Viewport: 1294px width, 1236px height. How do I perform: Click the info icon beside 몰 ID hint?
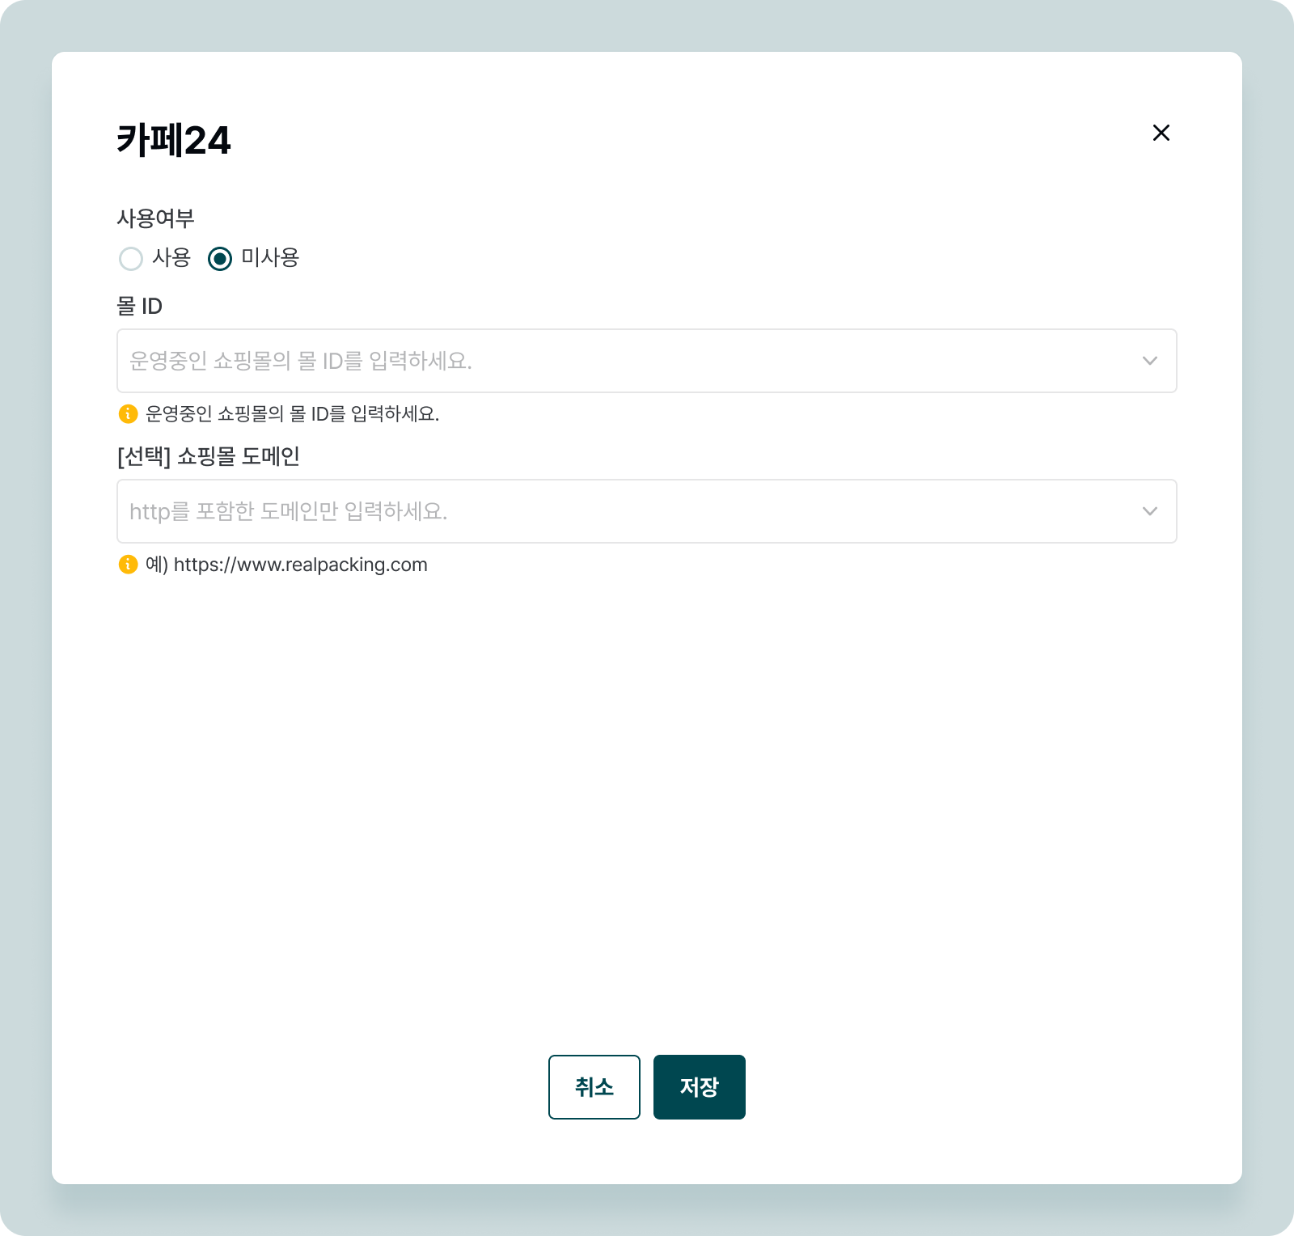pos(128,413)
